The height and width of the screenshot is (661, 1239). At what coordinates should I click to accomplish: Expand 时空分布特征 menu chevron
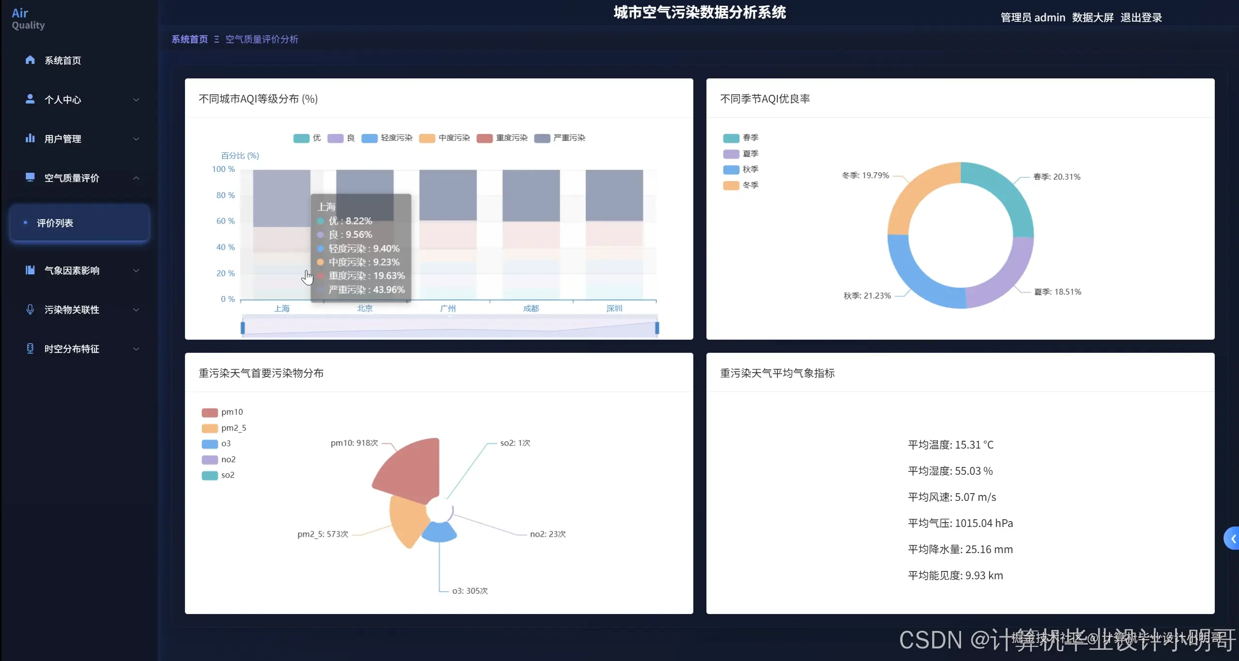[x=136, y=349]
